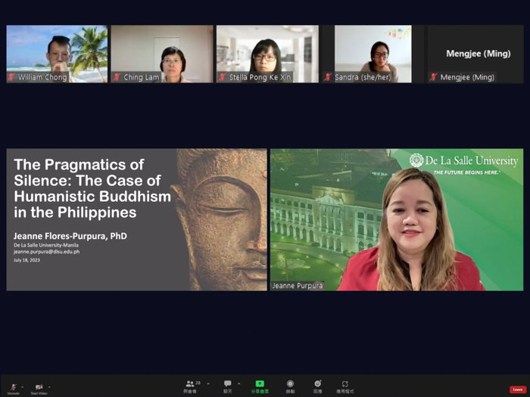Screen dimensions: 530x397
Task: Click the De La Salle University logo
Action: coord(463,161)
